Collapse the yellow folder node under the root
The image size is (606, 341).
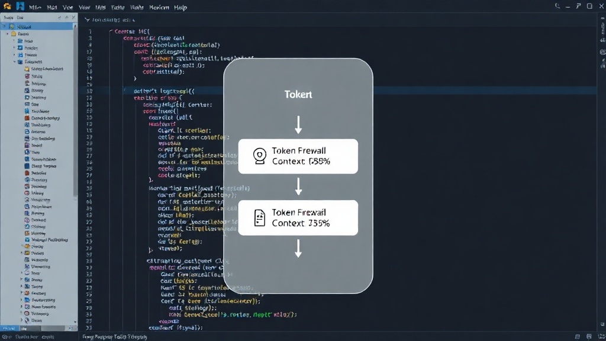point(7,34)
